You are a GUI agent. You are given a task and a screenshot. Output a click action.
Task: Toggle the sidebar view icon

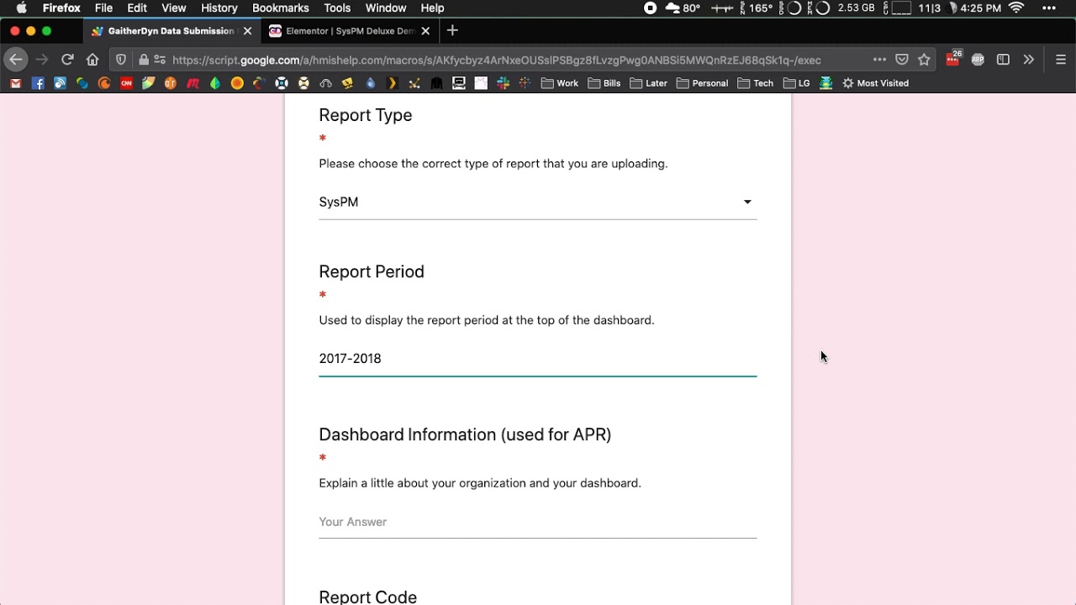[x=1003, y=60]
